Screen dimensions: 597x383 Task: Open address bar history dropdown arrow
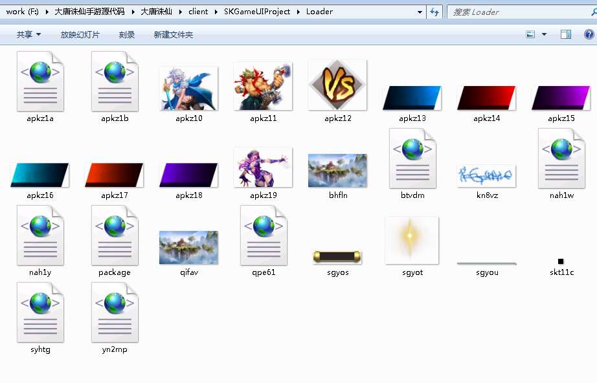[x=420, y=12]
